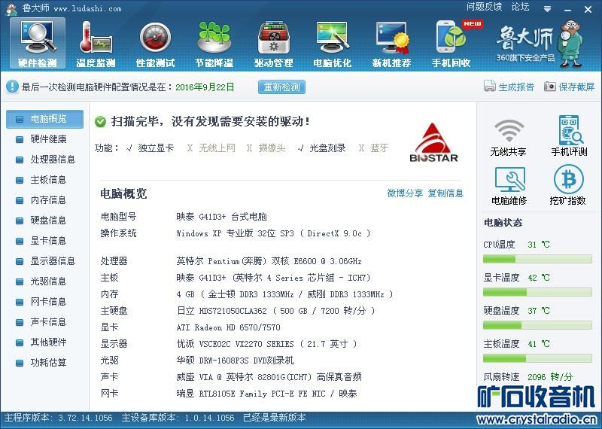This screenshot has width=602, height=429.
Task: Click the 已经是最新版本 status text
Action: (275, 418)
